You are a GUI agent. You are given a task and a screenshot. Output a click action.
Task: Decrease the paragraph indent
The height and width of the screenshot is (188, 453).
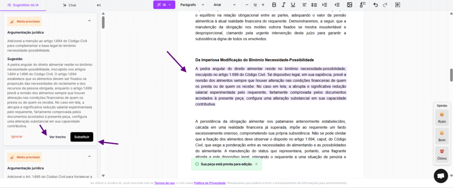coord(336,5)
